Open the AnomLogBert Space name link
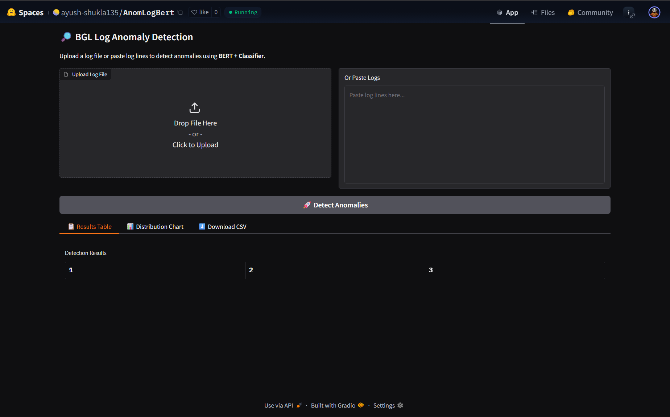 149,12
